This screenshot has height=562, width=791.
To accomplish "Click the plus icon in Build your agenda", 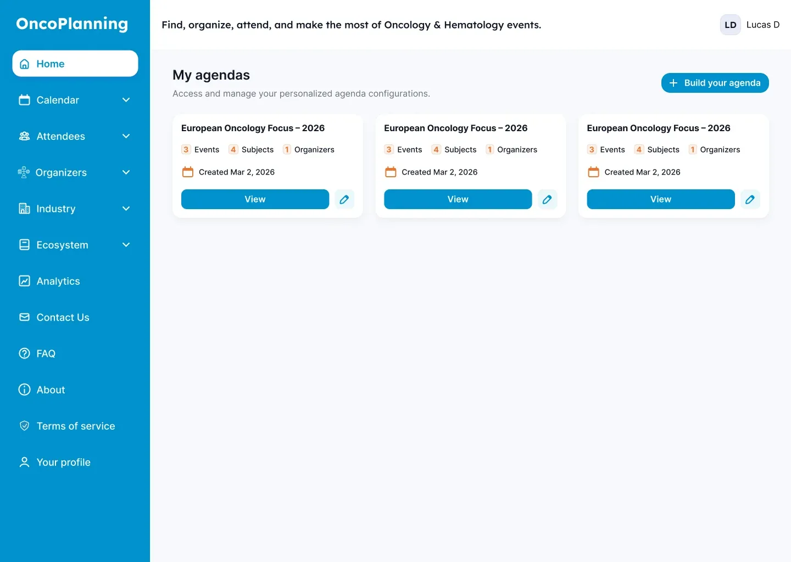I will pos(673,83).
